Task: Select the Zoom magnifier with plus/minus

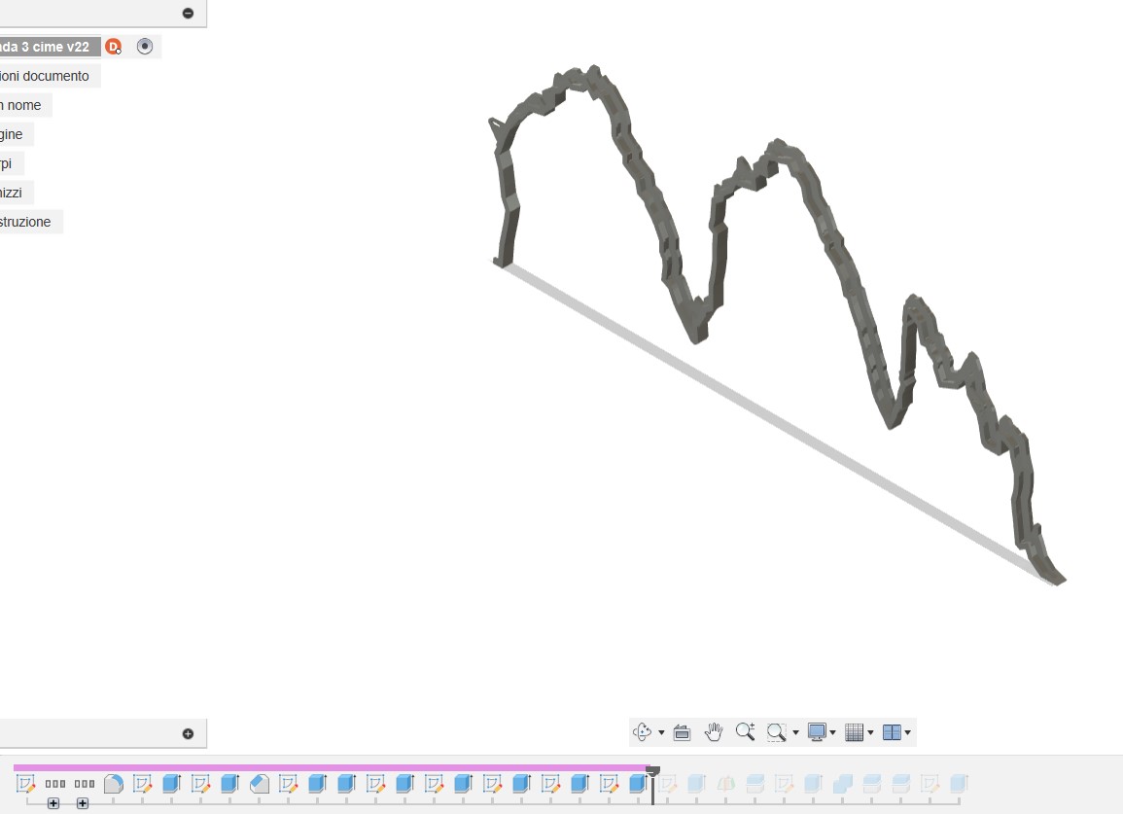Action: 745,732
